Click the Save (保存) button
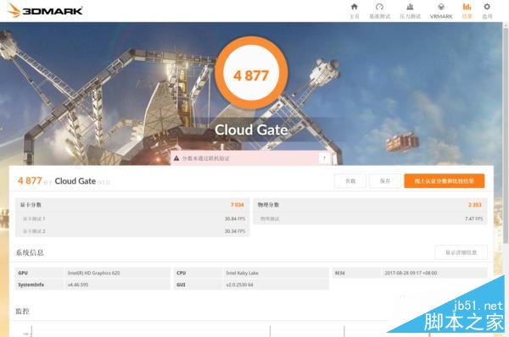This screenshot has width=509, height=337. pyautogui.click(x=385, y=181)
